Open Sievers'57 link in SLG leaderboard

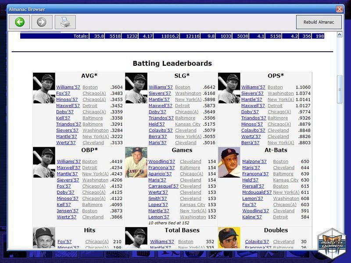click(160, 93)
